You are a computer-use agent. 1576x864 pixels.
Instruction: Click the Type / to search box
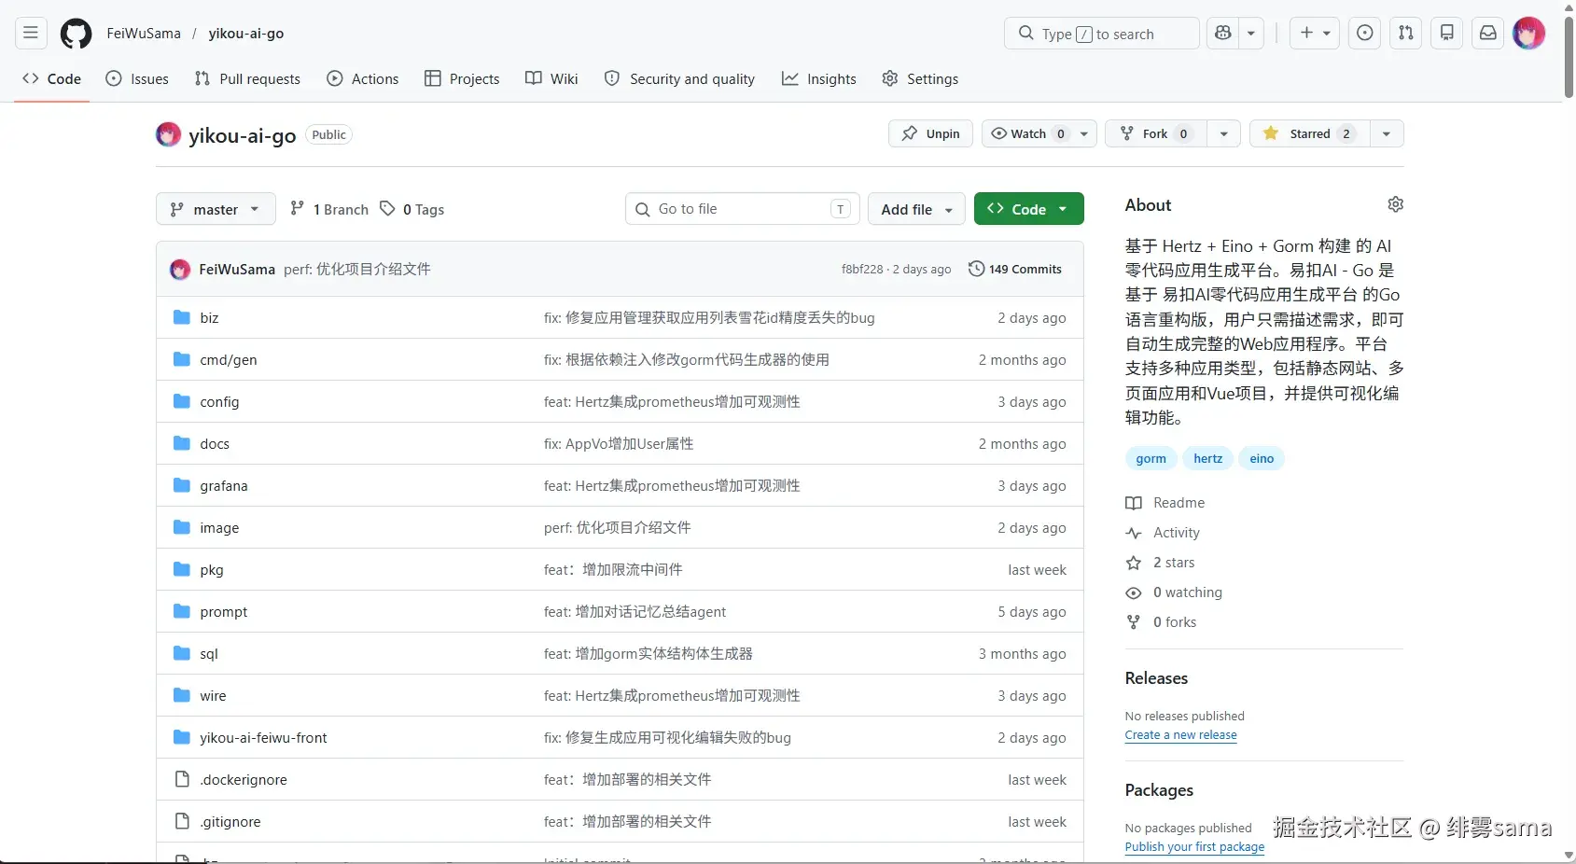[x=1102, y=34]
